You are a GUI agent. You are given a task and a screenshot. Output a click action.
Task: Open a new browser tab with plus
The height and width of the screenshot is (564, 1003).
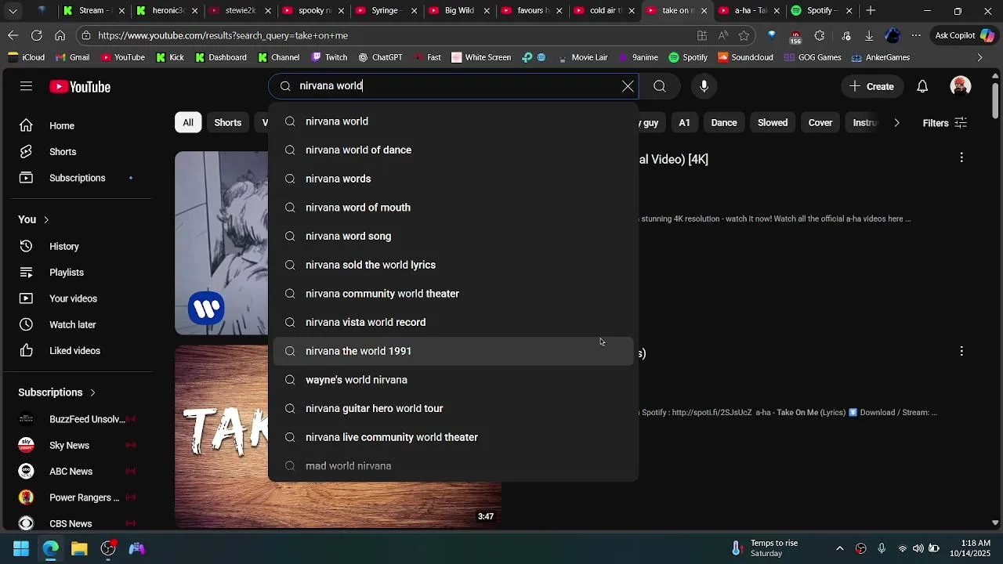871,11
